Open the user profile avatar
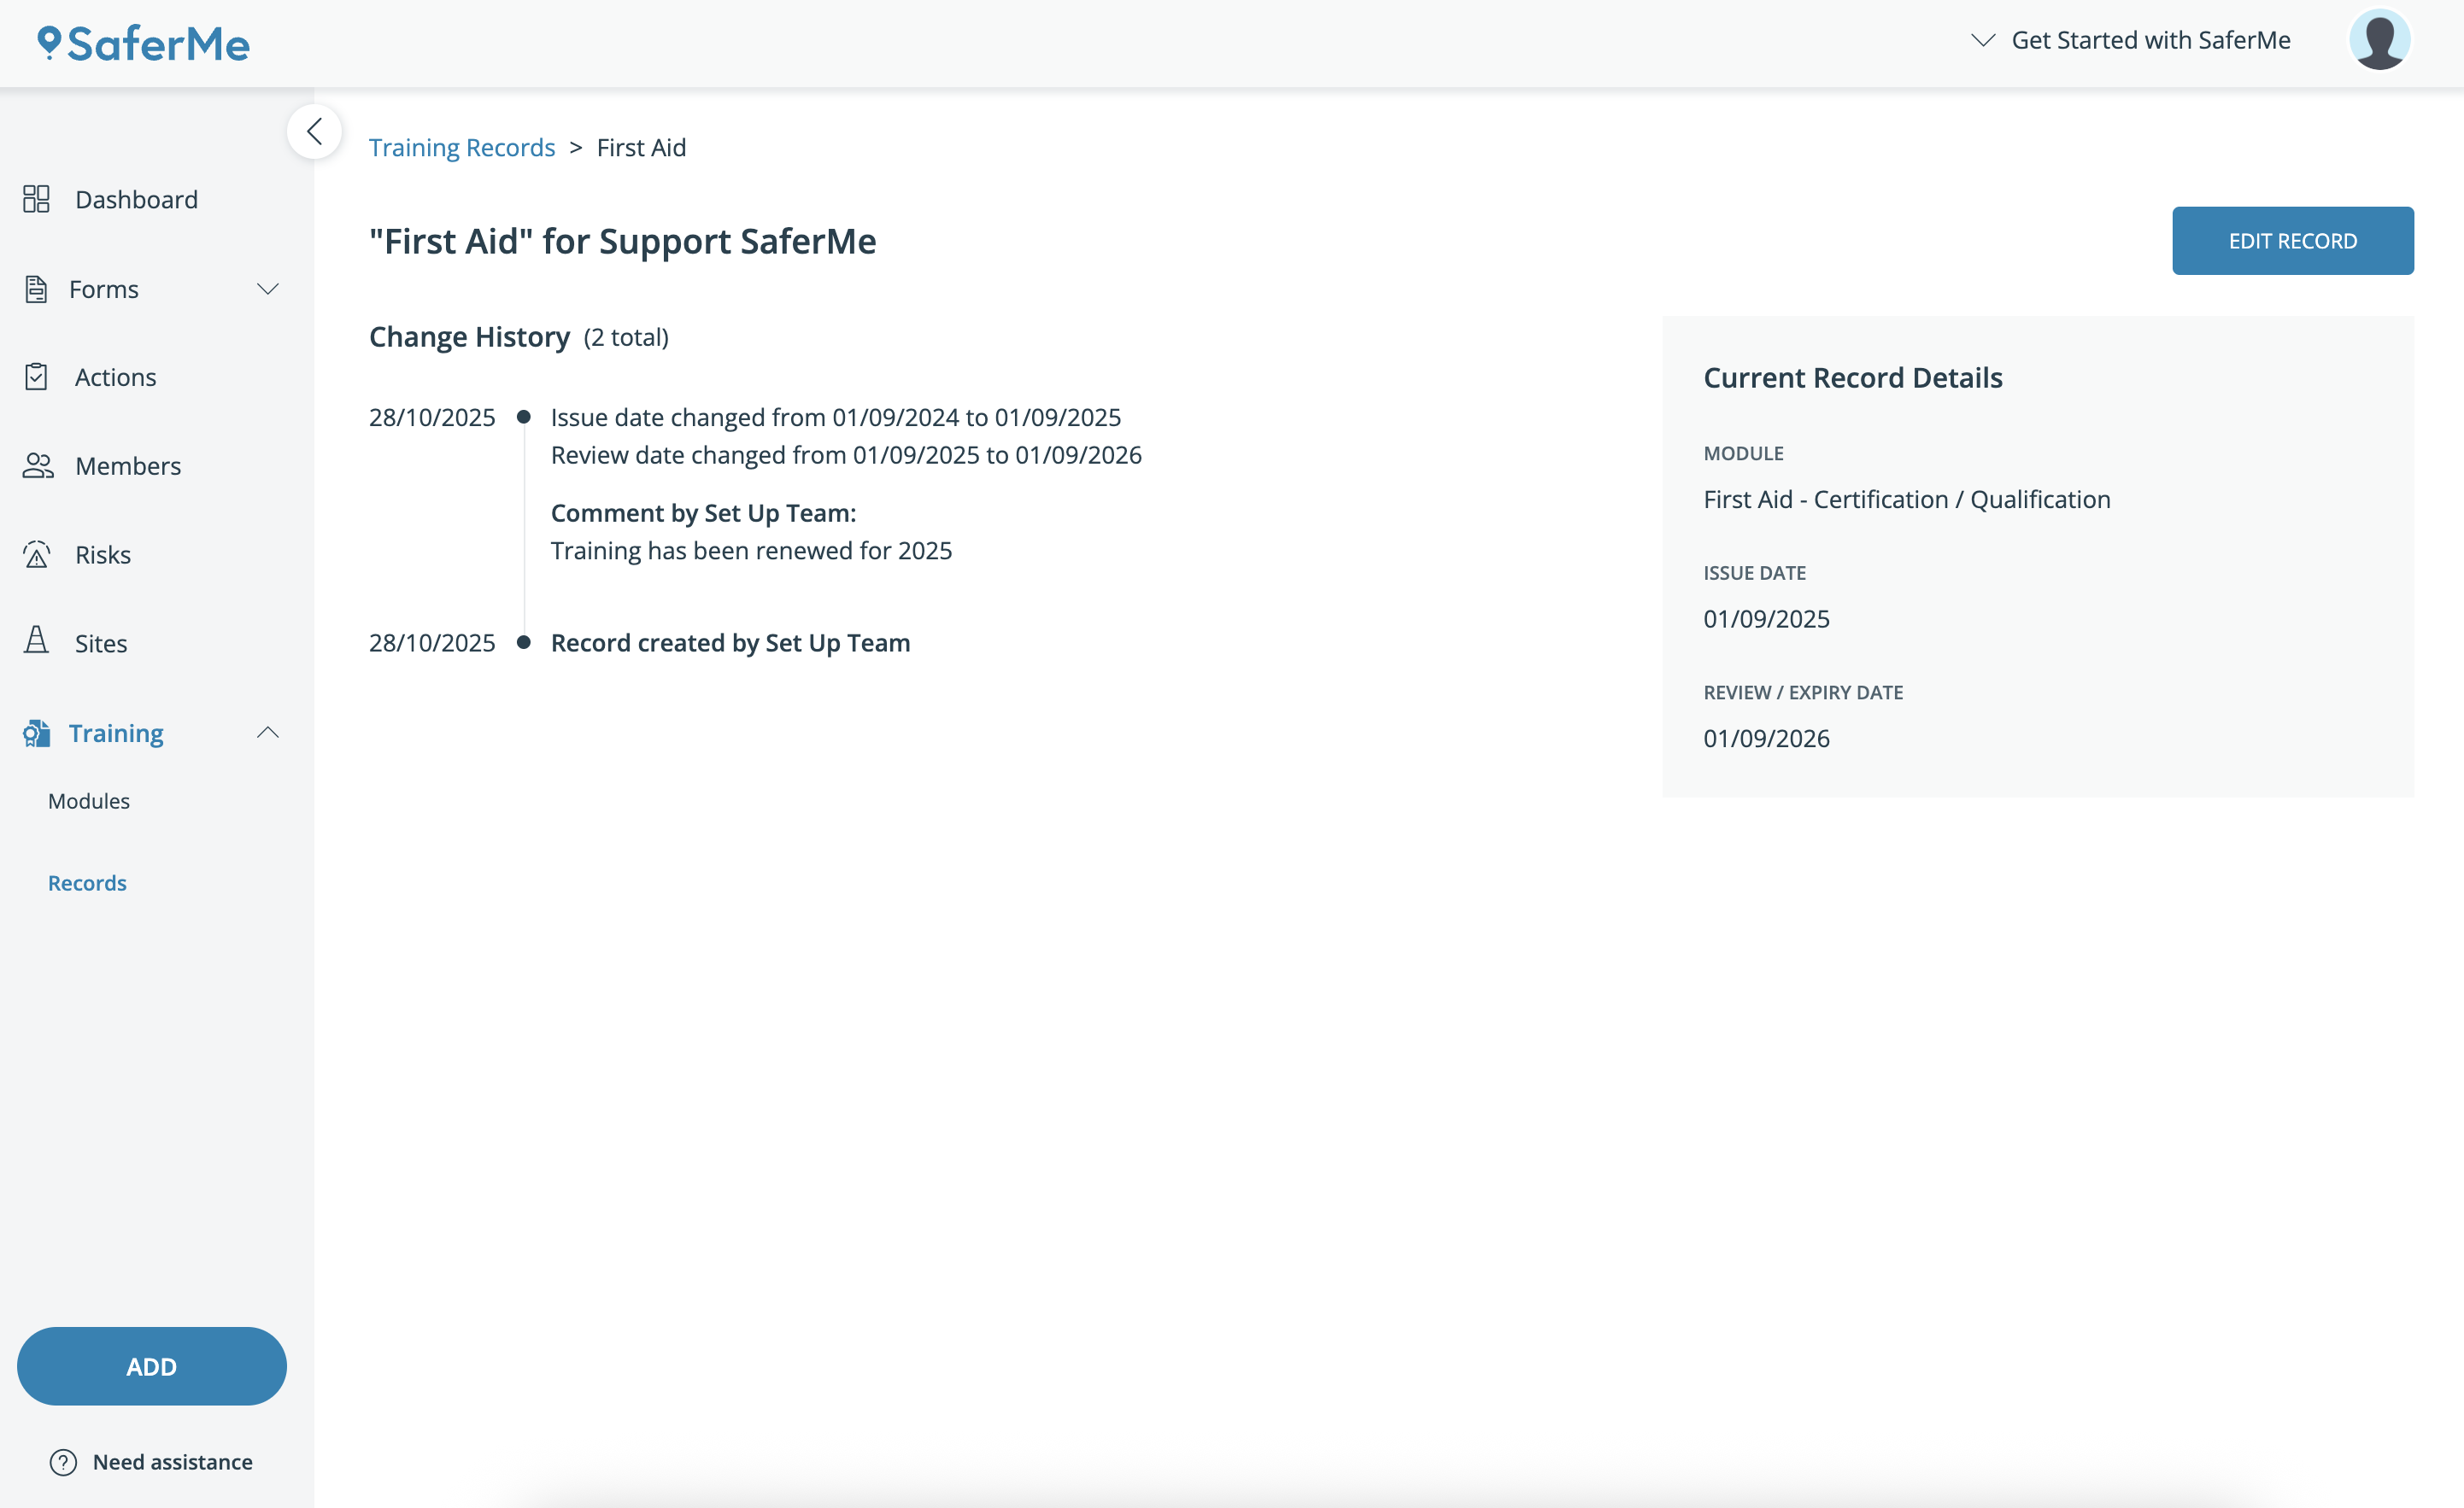 [x=2379, y=40]
